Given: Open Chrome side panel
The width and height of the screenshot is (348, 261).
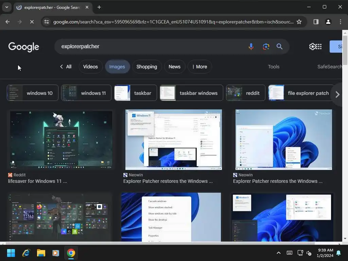Looking at the screenshot, I should pyautogui.click(x=316, y=22).
